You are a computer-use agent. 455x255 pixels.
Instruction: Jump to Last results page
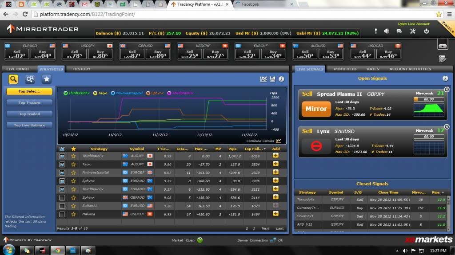pos(280,228)
